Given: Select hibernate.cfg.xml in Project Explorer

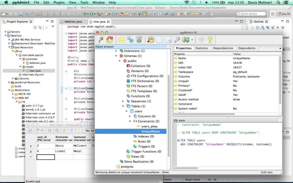Looking at the screenshot, I should coord(33,75).
